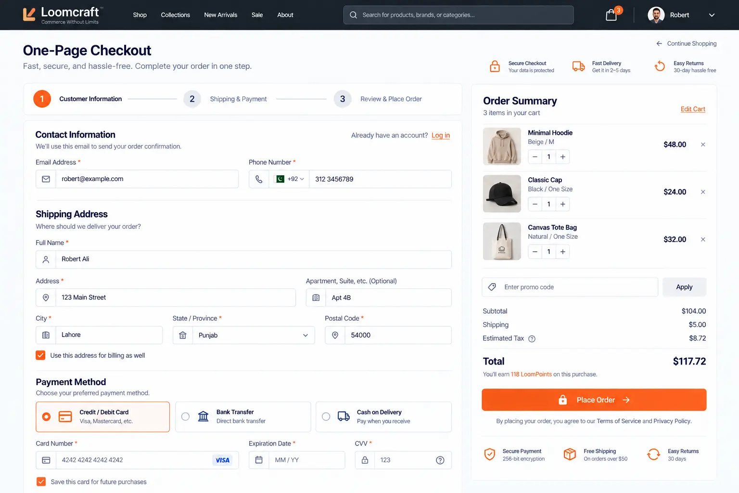The width and height of the screenshot is (739, 493).
Task: Click the Place Order button
Action: [594, 400]
